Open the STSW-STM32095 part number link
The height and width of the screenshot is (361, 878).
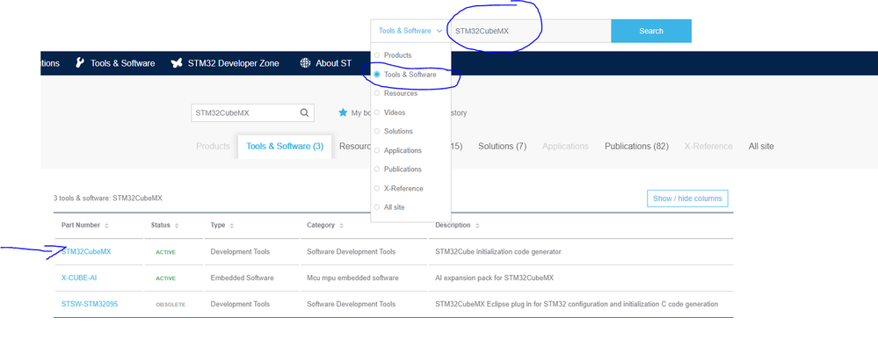[x=90, y=304]
